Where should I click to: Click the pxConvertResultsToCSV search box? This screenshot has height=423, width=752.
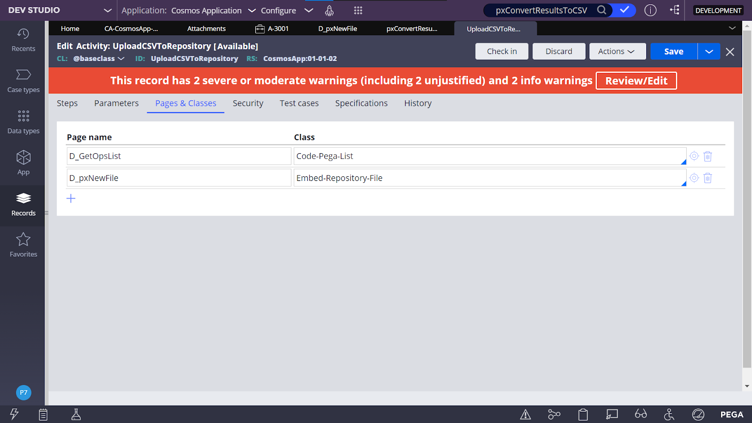(x=540, y=10)
